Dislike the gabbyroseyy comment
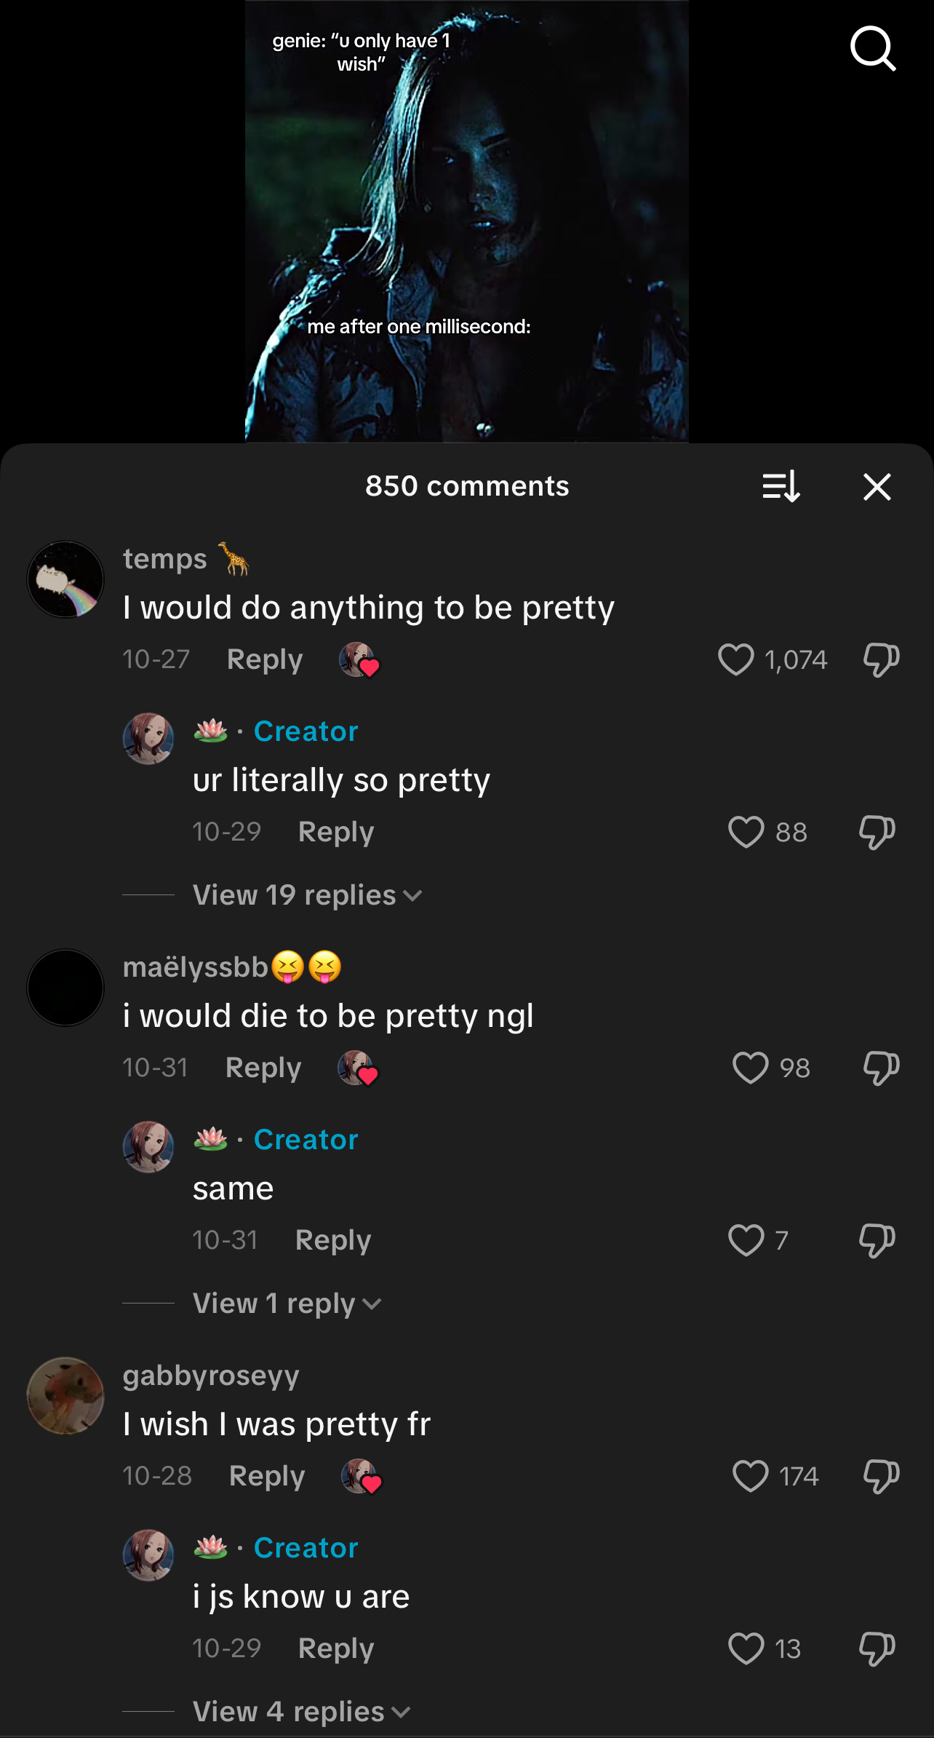This screenshot has width=934, height=1738. tap(881, 1476)
